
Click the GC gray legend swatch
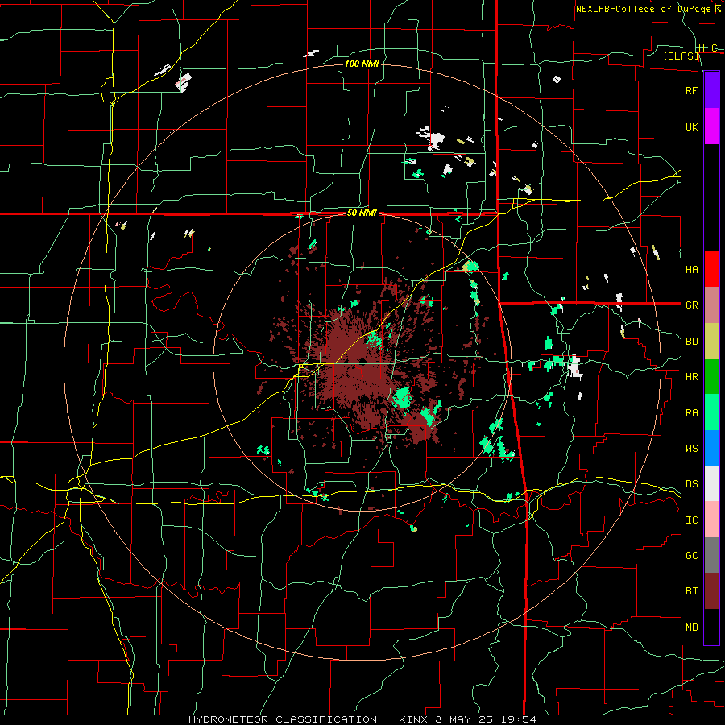coord(711,555)
